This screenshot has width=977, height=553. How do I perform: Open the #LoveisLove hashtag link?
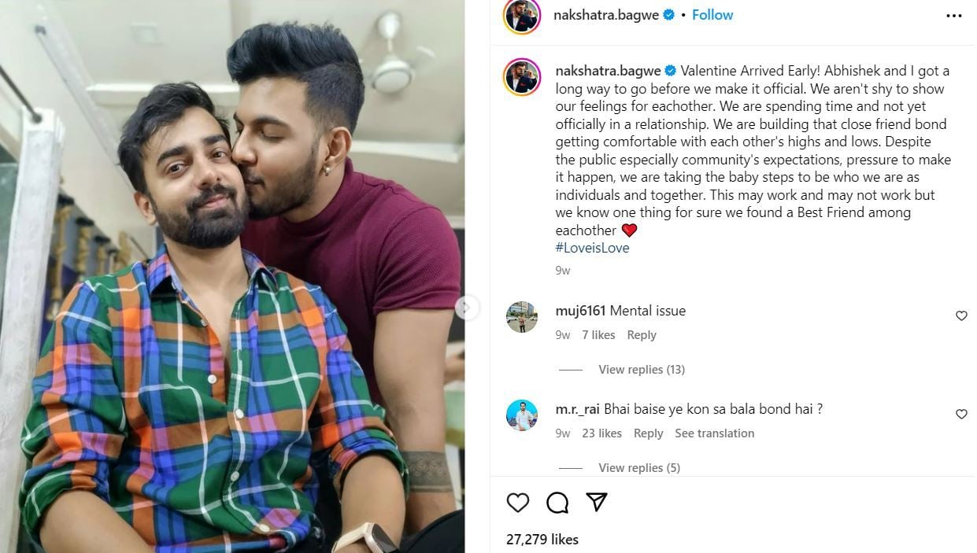[x=592, y=248]
